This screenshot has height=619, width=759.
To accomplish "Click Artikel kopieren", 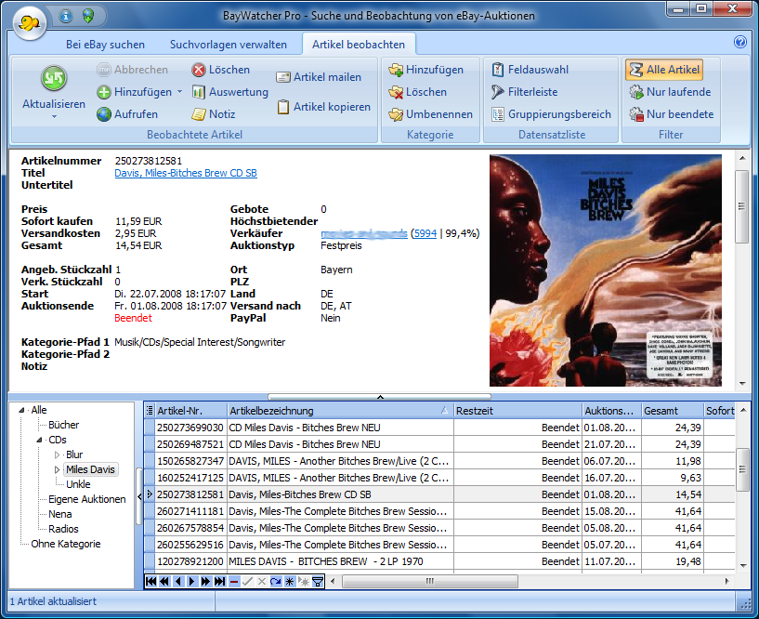I will pyautogui.click(x=323, y=107).
